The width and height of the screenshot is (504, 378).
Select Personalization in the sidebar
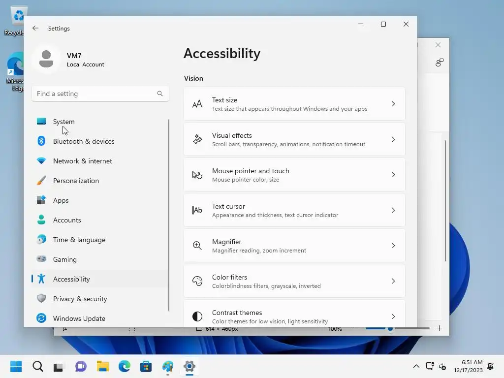point(100,181)
